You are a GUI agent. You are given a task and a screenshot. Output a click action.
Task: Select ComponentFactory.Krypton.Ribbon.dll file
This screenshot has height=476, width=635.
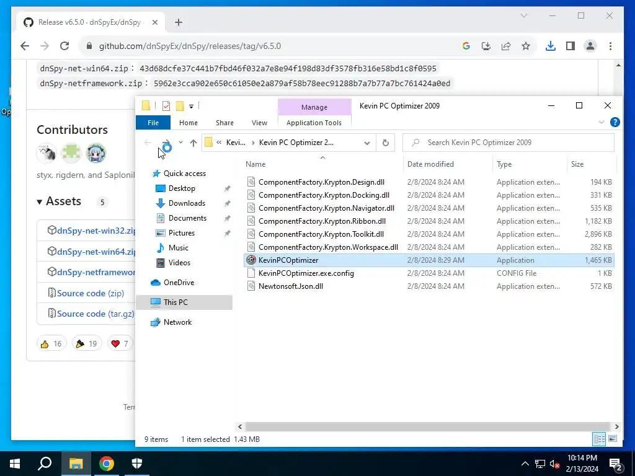point(322,221)
